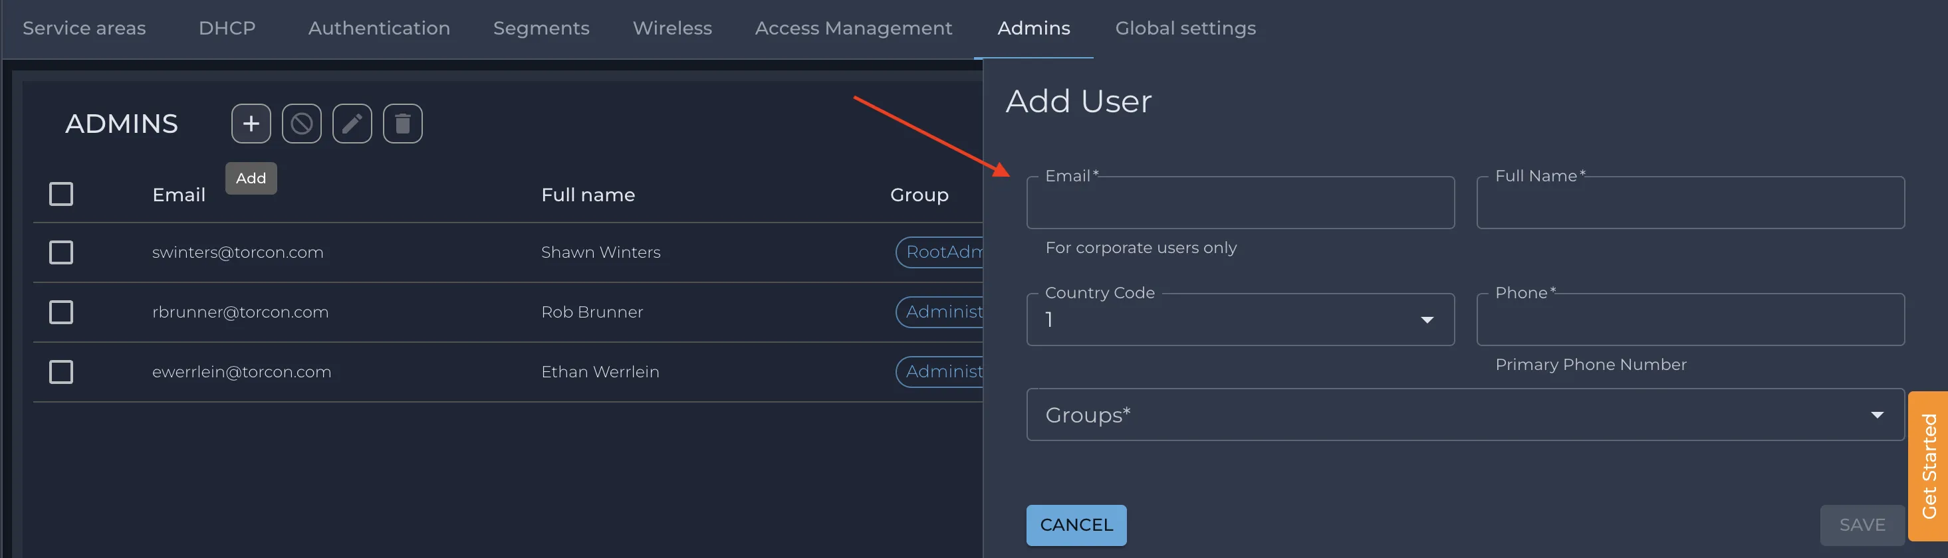Click into the Full Name field

coord(1691,203)
